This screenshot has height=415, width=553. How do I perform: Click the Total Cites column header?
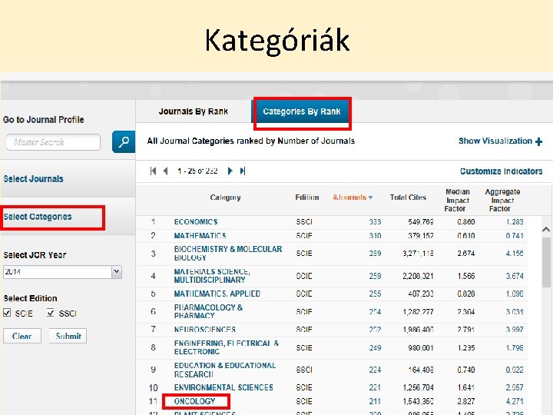click(408, 198)
